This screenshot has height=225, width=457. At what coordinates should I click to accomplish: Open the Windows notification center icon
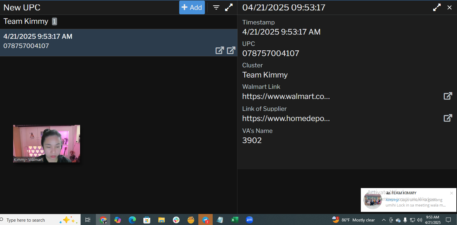pyautogui.click(x=448, y=220)
